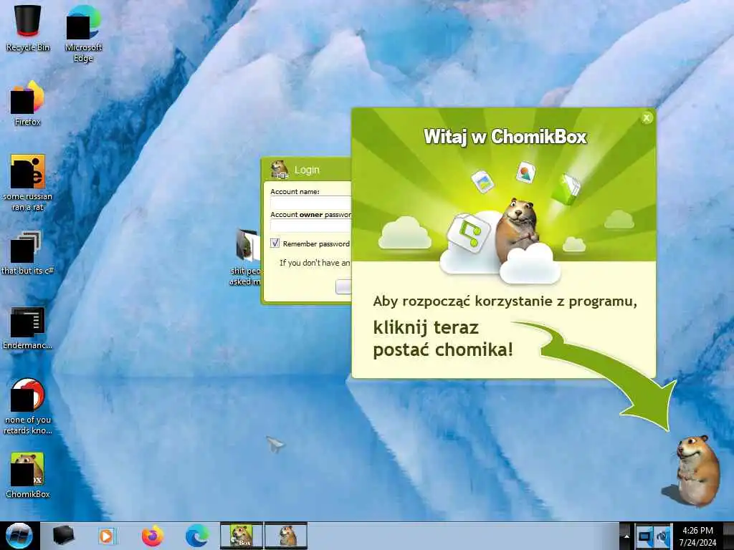This screenshot has width=734, height=550.
Task: Close the Witaj w ChomikBox welcome popup
Action: click(x=647, y=118)
